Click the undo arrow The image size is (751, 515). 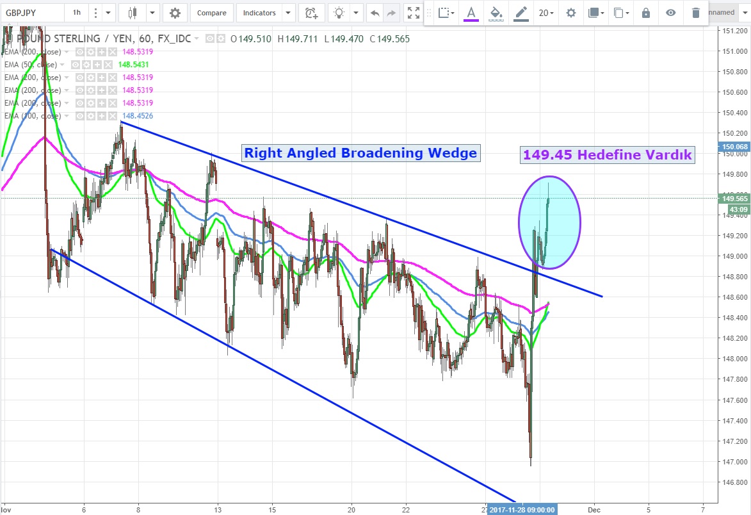click(x=375, y=13)
